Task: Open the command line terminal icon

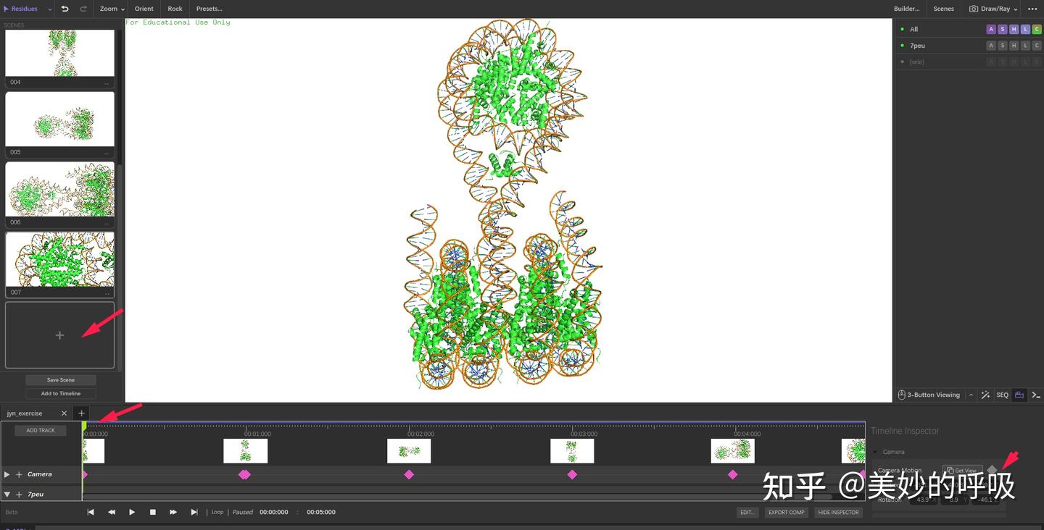Action: pyautogui.click(x=1036, y=395)
